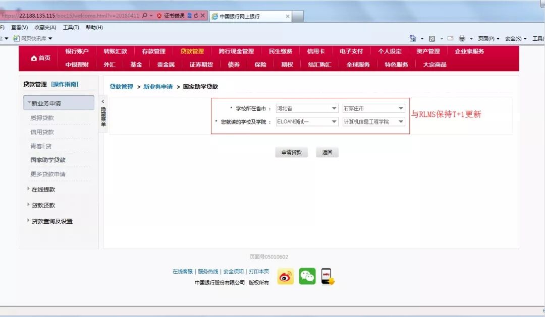Open the browser home icon on the toolbar
This screenshot has width=545, height=317.
coord(412,38)
